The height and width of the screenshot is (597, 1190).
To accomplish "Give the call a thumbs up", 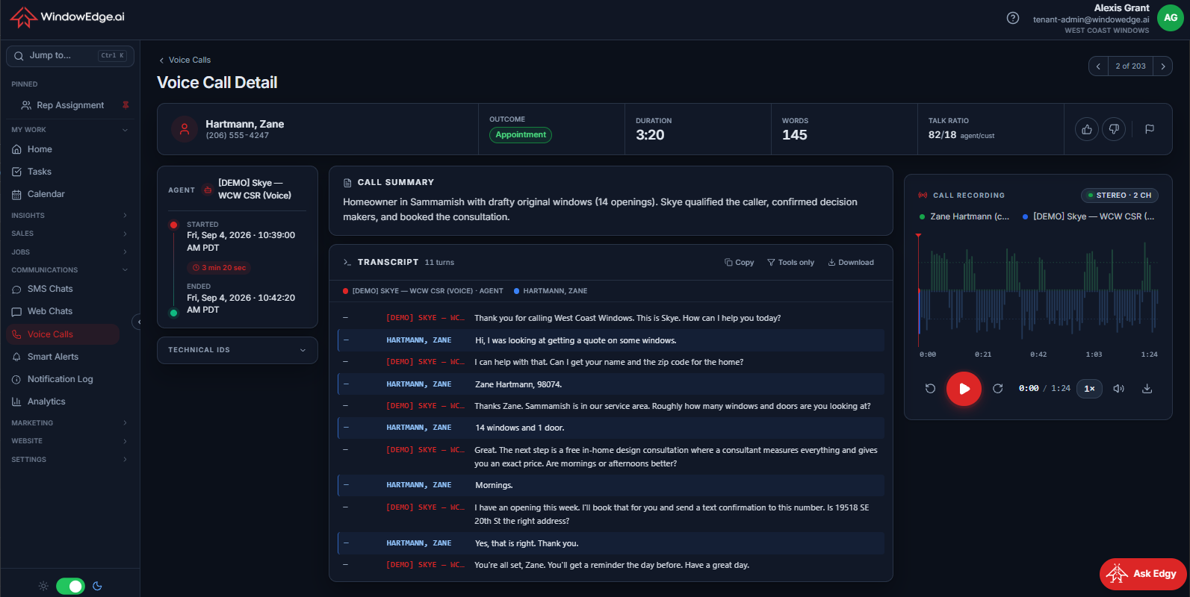I will pos(1087,129).
